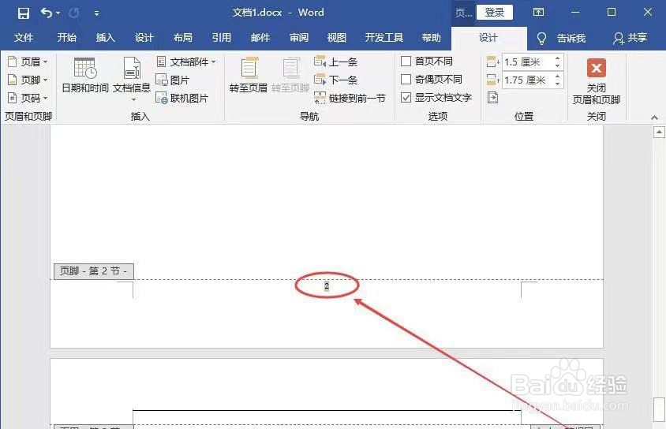666x429 pixels.
Task: Open the 文件 menu tab
Action: click(x=24, y=38)
